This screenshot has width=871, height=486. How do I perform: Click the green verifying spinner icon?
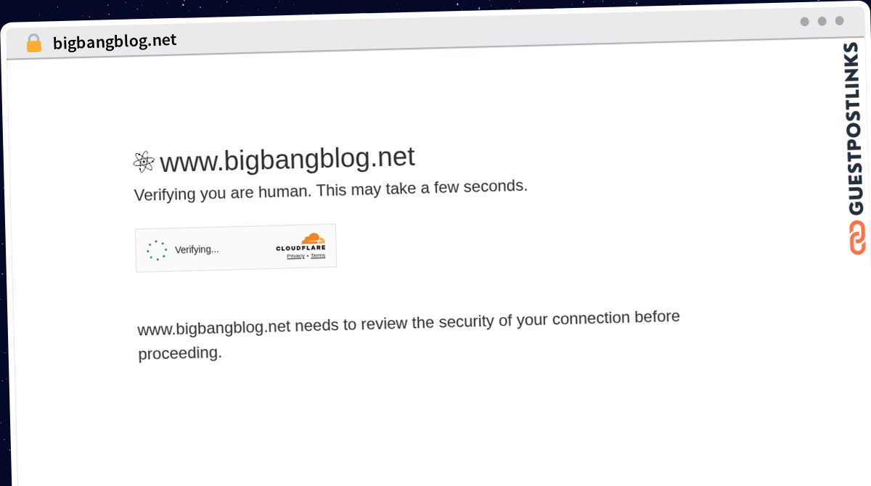(157, 250)
